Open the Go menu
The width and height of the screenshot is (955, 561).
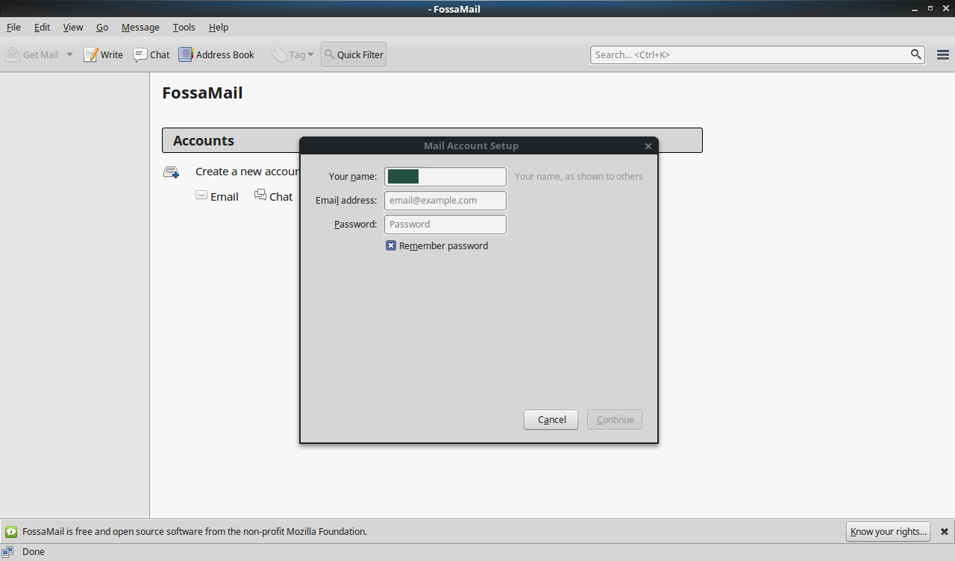click(x=102, y=27)
